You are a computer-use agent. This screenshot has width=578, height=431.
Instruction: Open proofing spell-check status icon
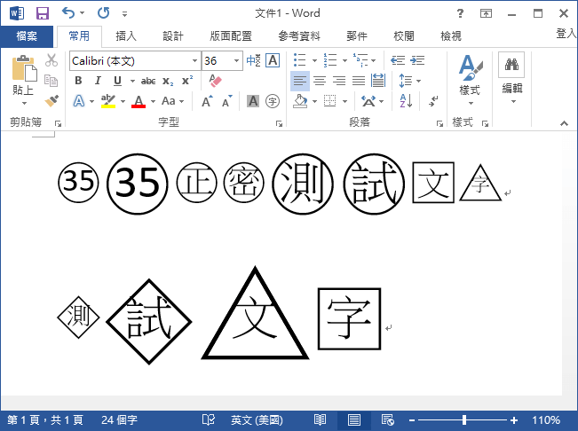point(209,419)
